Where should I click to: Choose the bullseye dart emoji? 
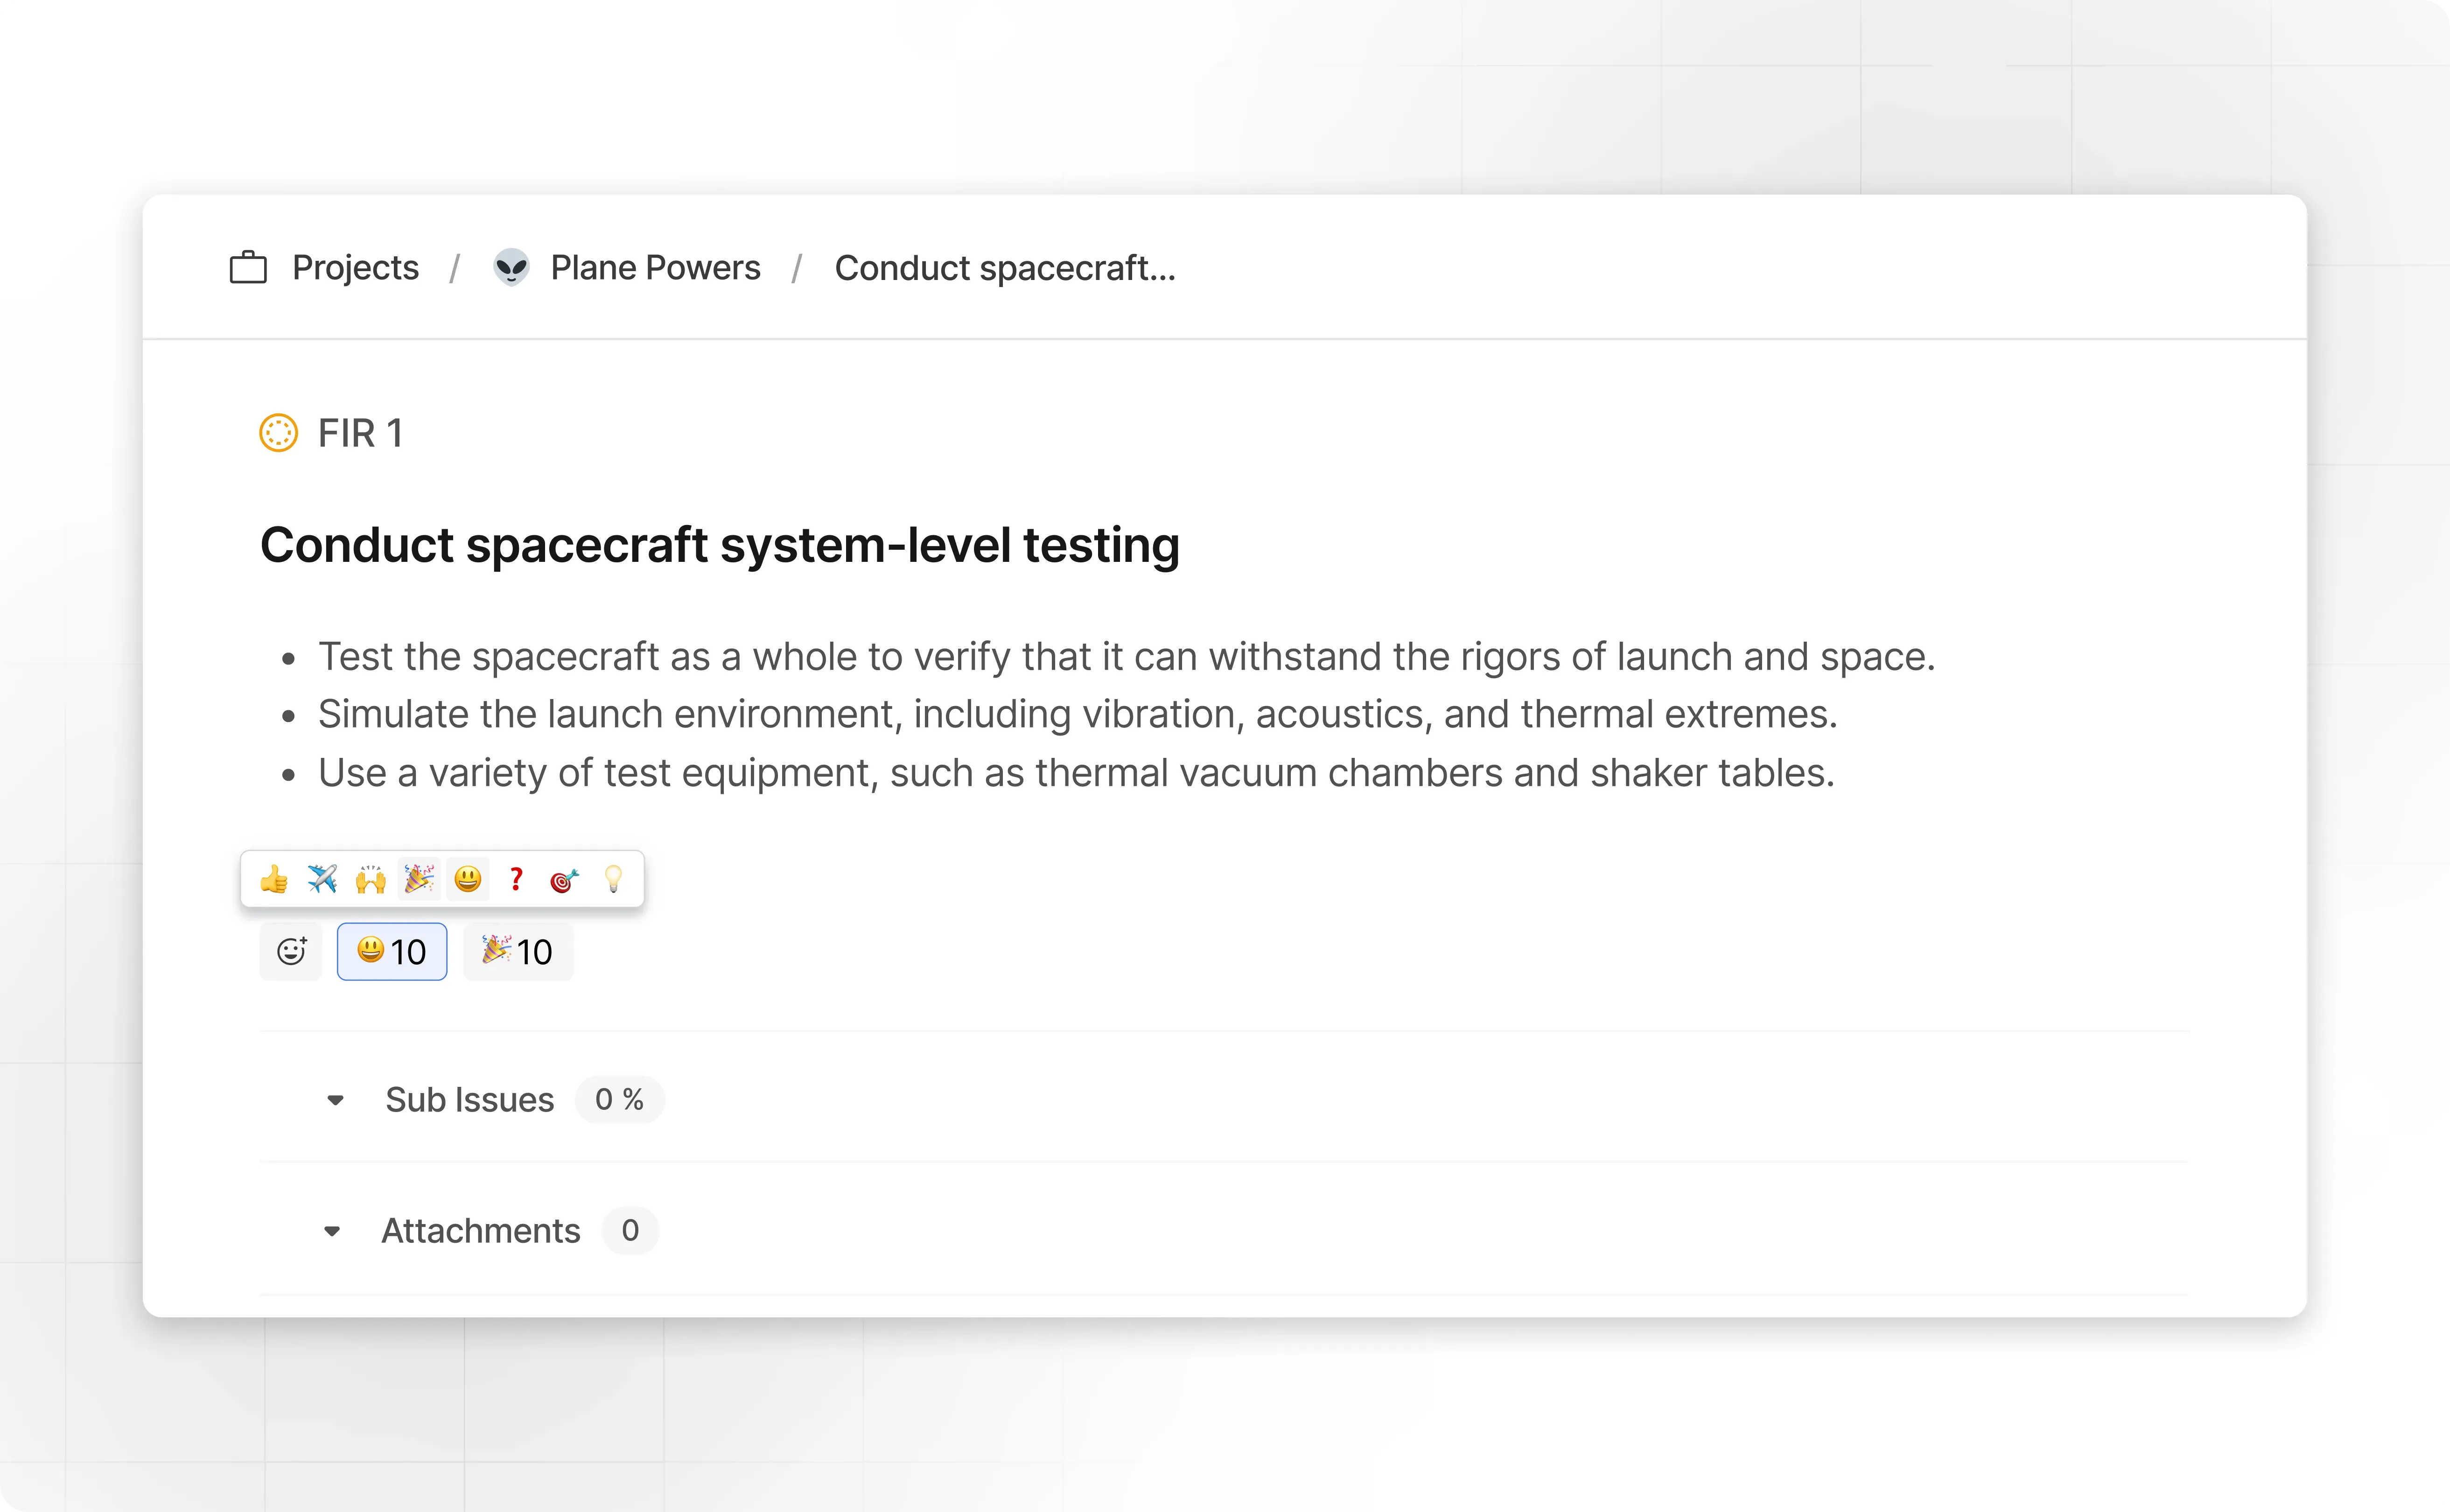[x=565, y=880]
